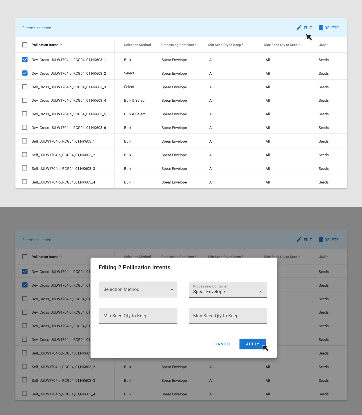Toggle select-all header checkbox in upper table
362x415 pixels.
25,45
